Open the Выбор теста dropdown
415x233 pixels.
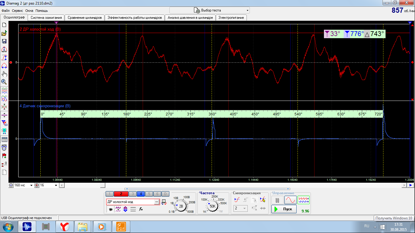[x=209, y=10]
